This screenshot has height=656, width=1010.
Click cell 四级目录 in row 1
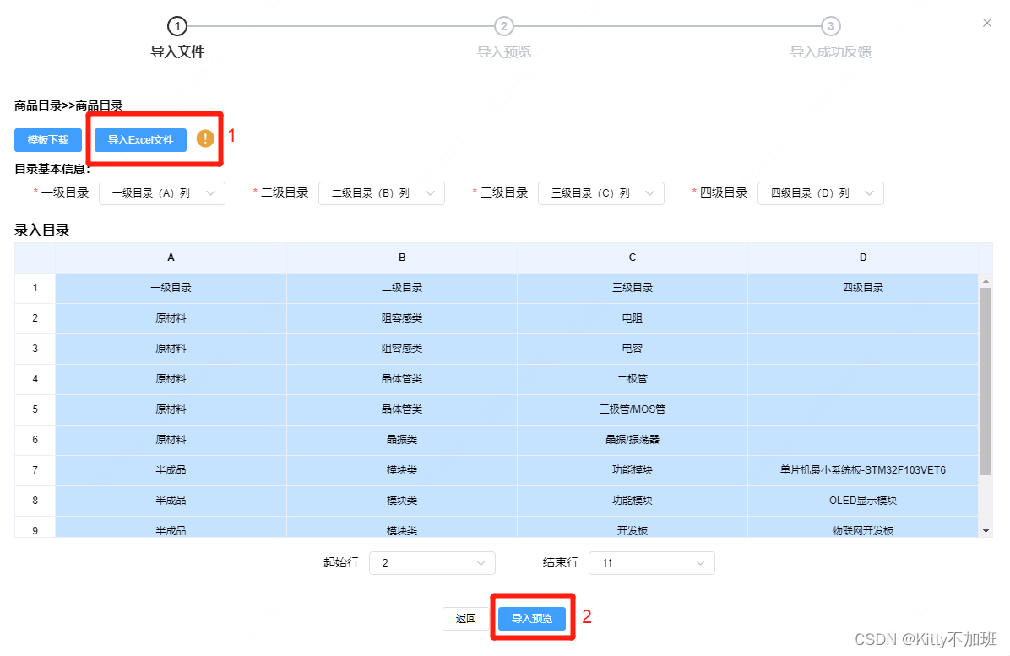coord(863,288)
